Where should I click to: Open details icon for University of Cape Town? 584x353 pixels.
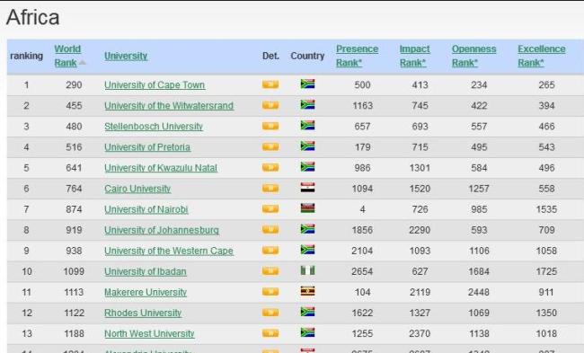point(270,84)
